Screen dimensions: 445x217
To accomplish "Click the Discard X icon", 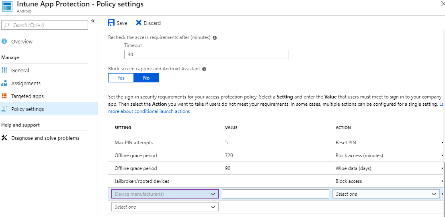I will coord(139,23).
